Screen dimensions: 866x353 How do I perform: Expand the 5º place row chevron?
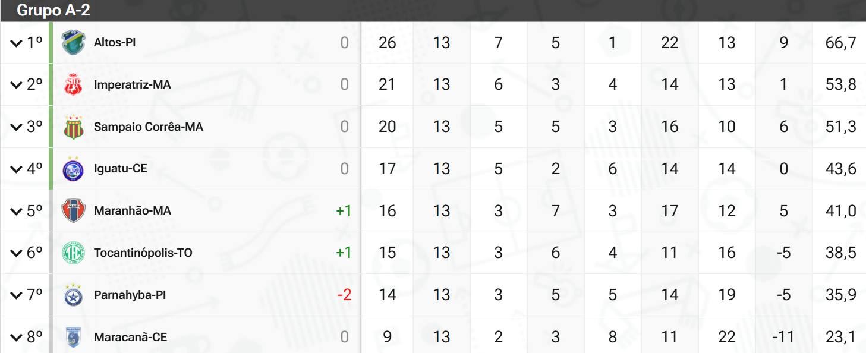[x=16, y=211]
